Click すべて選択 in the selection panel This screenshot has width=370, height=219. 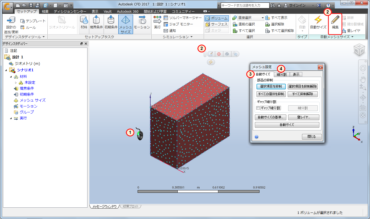[244, 31]
